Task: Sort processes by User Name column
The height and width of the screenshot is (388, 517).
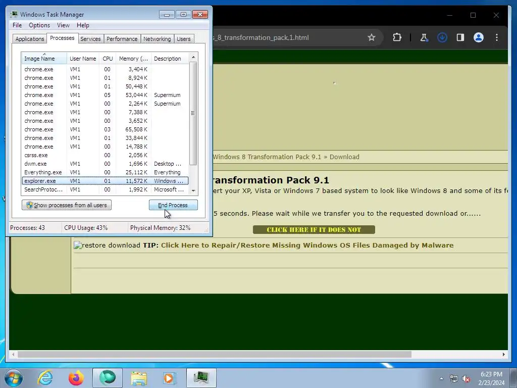Action: point(83,59)
